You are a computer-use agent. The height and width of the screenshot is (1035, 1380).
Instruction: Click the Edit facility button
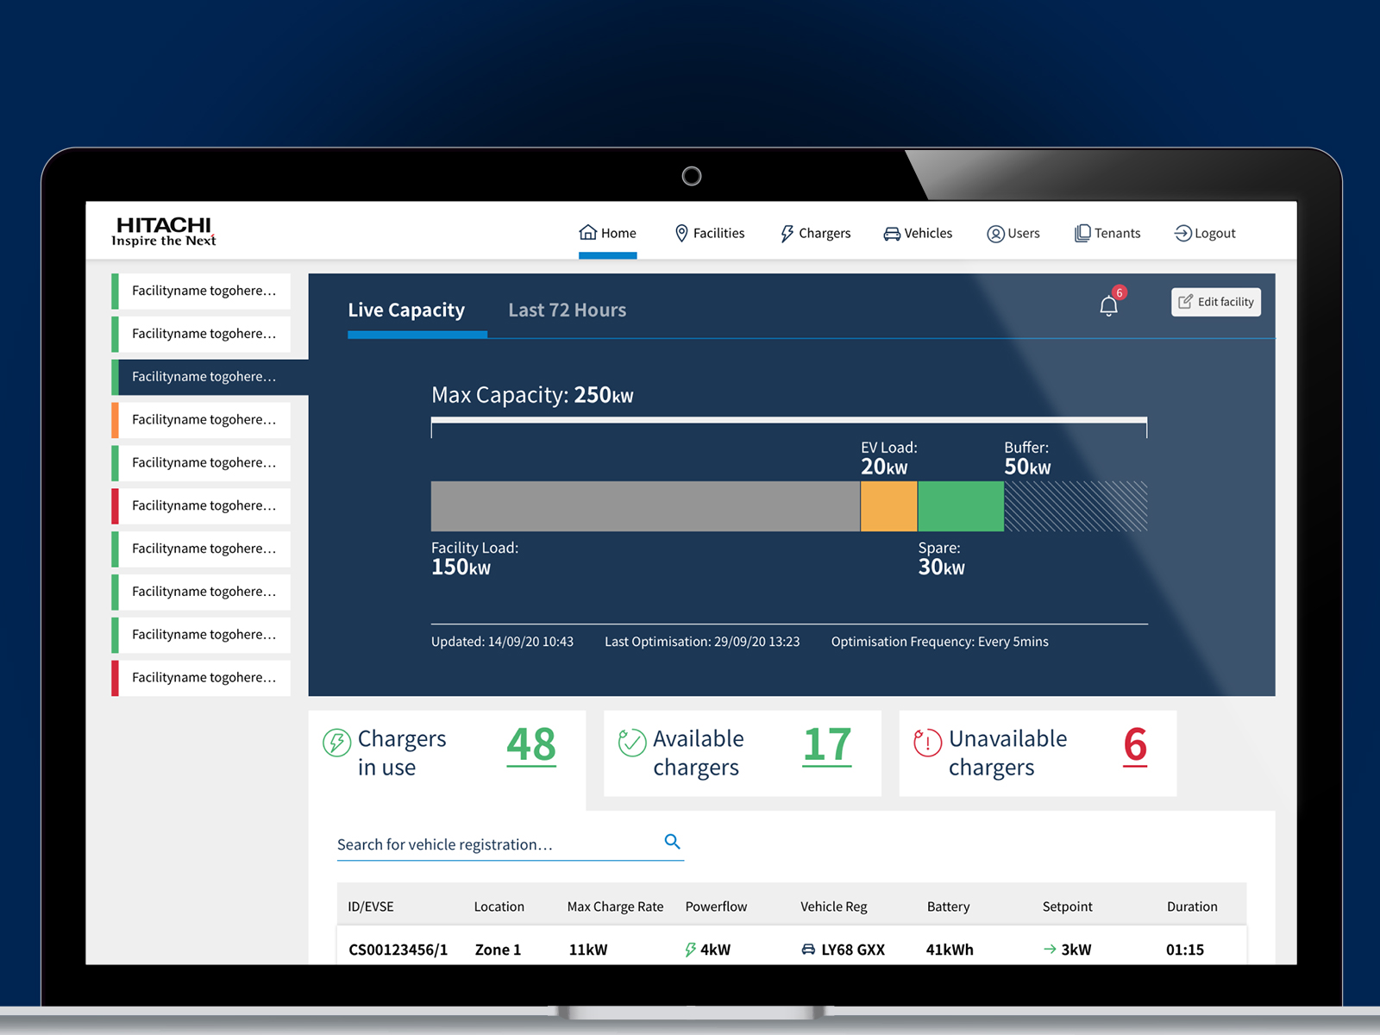[1216, 302]
